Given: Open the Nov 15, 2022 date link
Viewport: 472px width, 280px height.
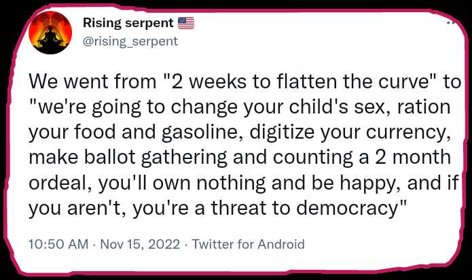Looking at the screenshot, I should 140,244.
